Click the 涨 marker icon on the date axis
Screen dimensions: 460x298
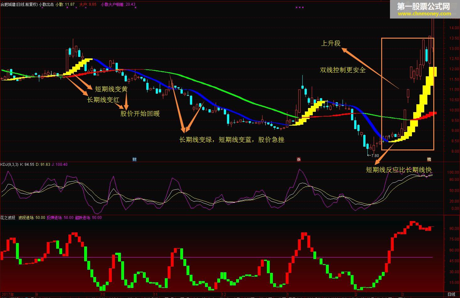point(299,160)
